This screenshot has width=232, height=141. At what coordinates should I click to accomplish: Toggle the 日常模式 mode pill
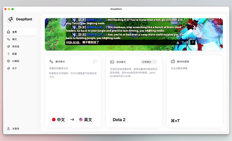tap(148, 62)
